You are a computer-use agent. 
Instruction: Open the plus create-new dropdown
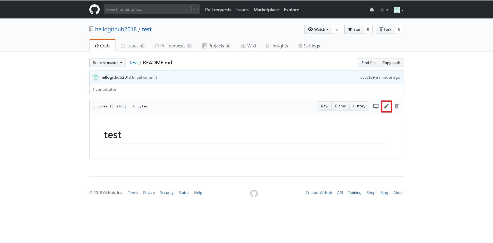384,10
